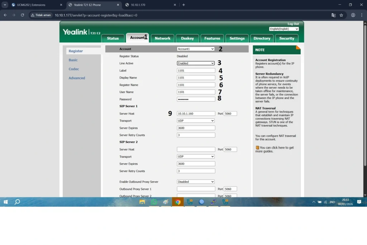Click the guide book icon in the Note panel

click(x=257, y=147)
